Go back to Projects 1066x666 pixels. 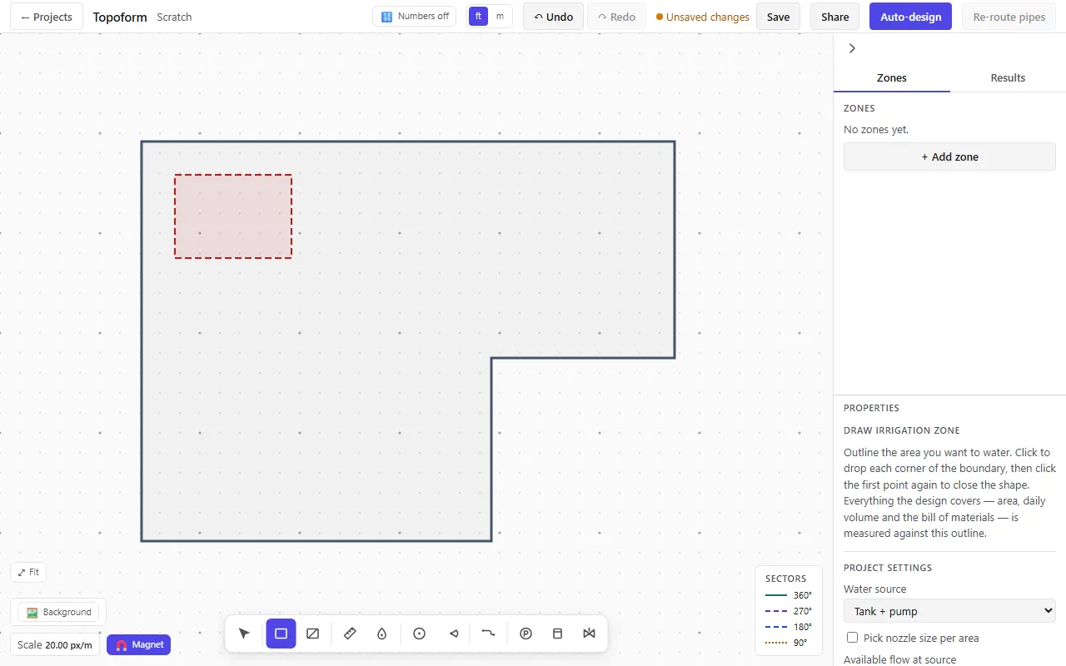click(x=47, y=17)
